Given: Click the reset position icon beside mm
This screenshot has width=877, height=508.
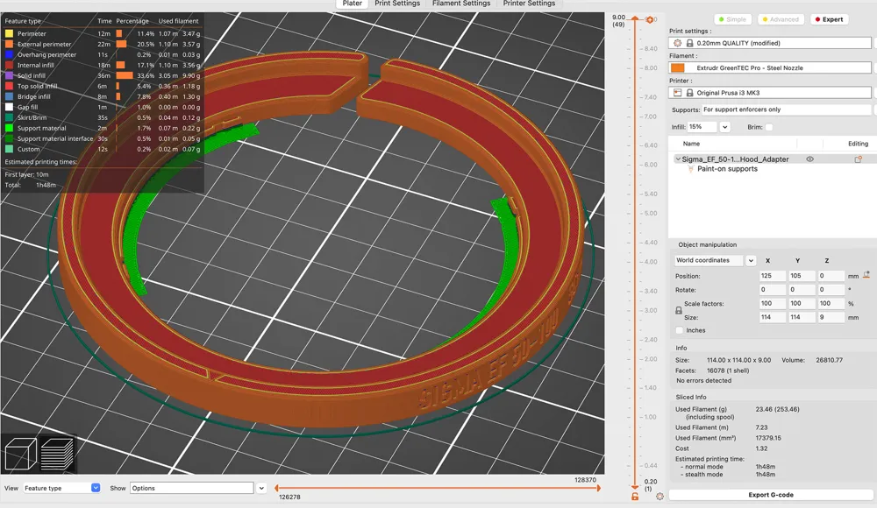Looking at the screenshot, I should coord(866,275).
